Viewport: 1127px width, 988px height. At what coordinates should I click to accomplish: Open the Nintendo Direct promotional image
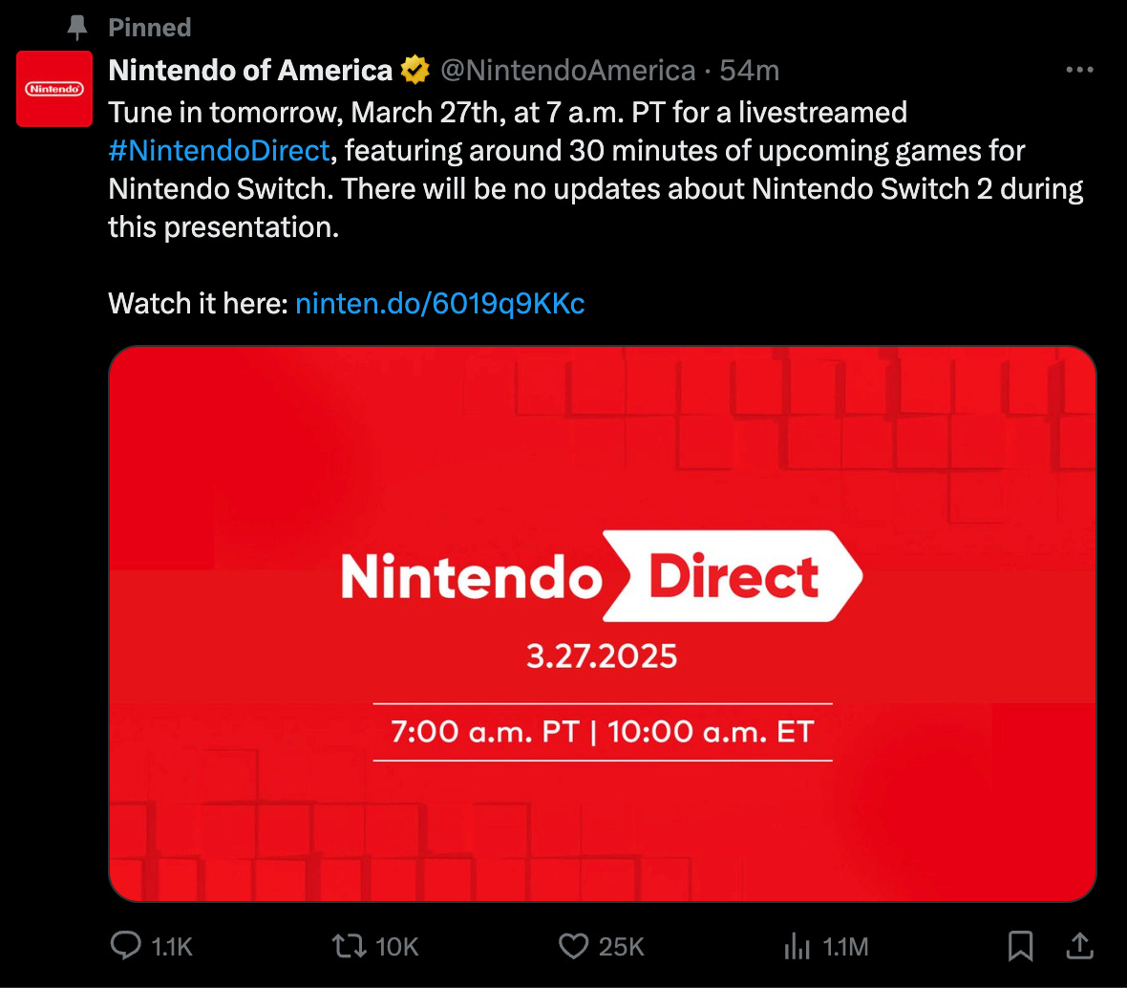(603, 623)
